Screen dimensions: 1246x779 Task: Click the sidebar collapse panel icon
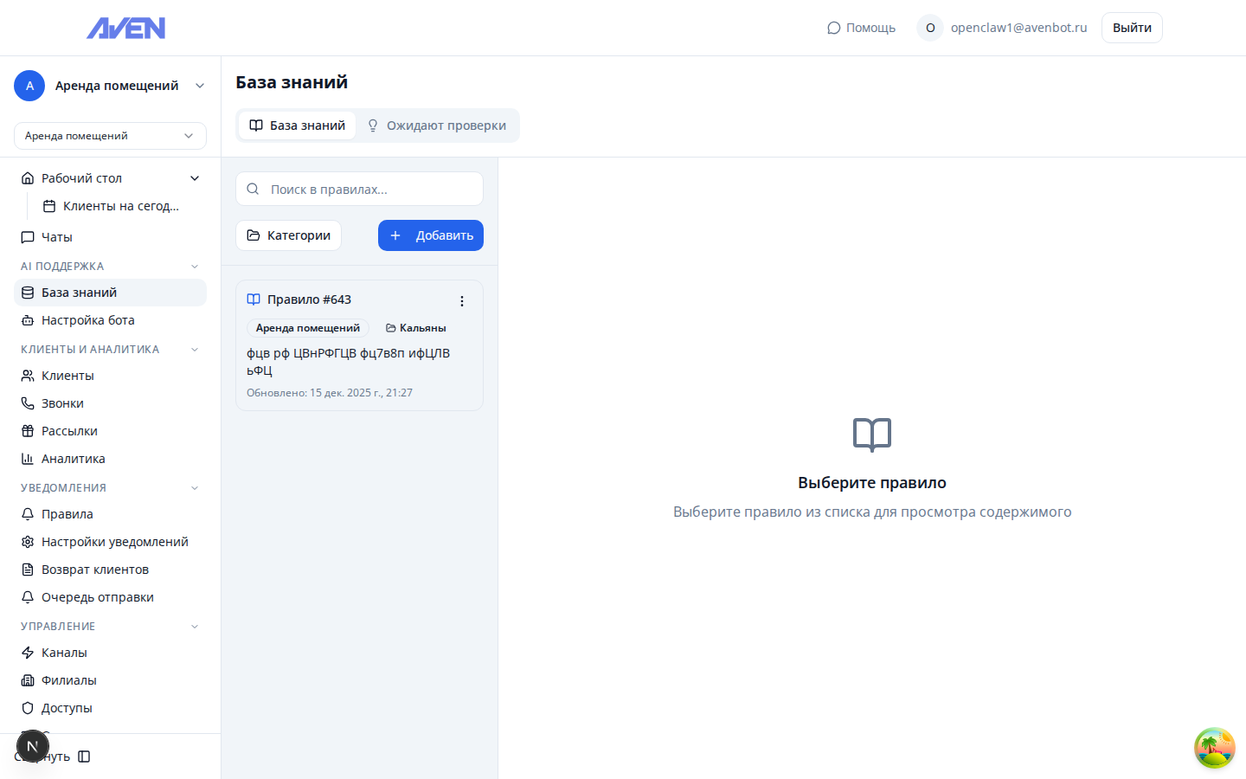click(x=84, y=756)
